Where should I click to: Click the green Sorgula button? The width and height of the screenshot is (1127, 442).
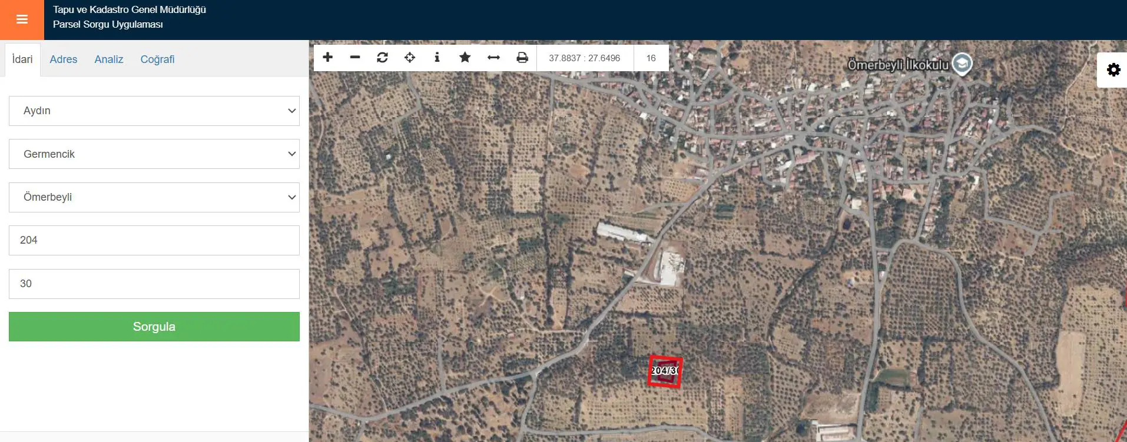click(x=154, y=327)
